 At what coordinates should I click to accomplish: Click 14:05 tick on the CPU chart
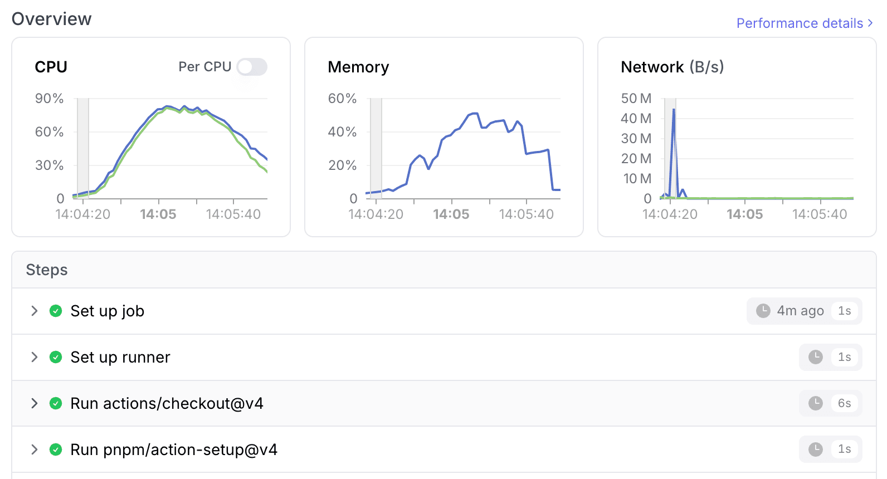click(158, 214)
